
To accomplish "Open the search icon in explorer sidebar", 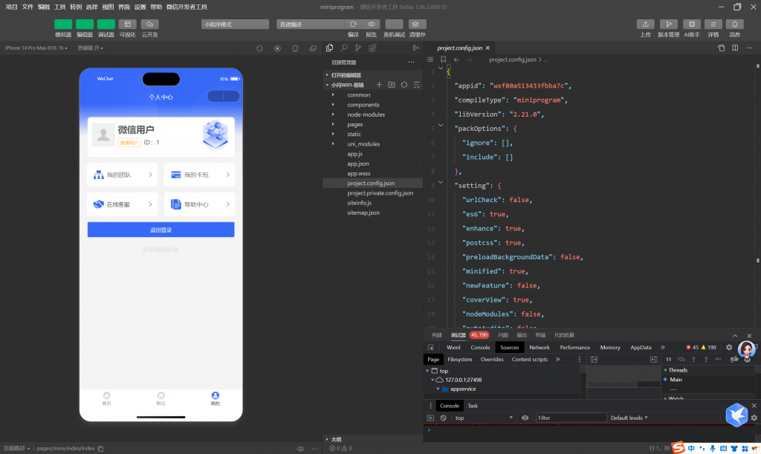I will point(344,48).
